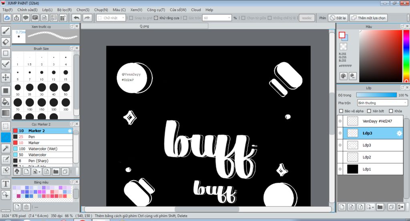The image size is (410, 221).
Task: Select the Pen brush with size 25
Action: pyautogui.click(x=42, y=137)
